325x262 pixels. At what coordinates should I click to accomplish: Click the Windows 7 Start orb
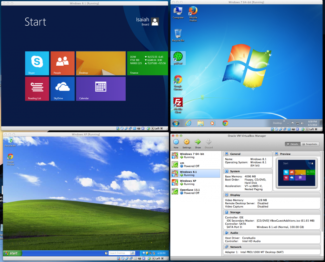(x=176, y=123)
